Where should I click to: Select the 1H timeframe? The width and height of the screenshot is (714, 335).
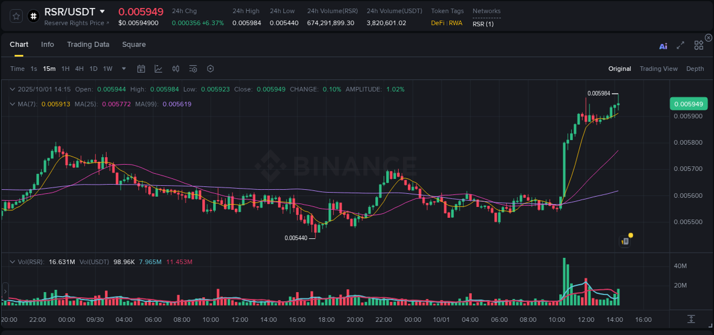[x=65, y=68]
